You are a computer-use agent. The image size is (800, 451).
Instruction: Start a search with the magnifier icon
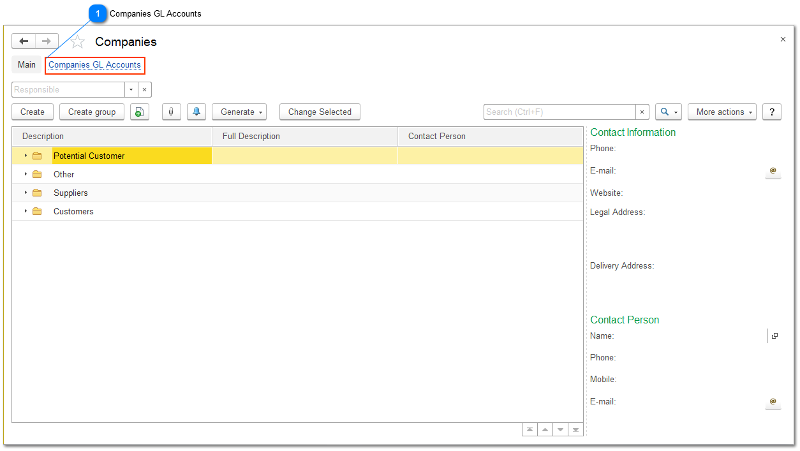click(663, 112)
